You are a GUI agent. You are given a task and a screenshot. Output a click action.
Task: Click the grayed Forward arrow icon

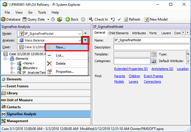(x=83, y=19)
